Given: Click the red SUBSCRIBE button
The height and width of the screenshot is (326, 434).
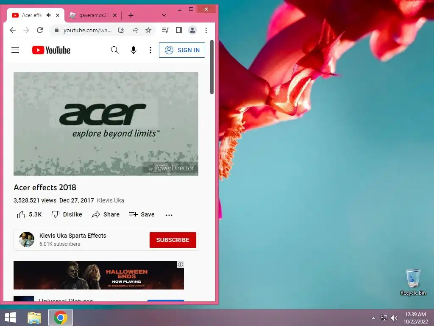Looking at the screenshot, I should pyautogui.click(x=173, y=240).
